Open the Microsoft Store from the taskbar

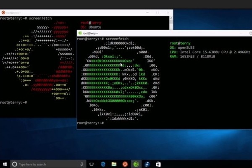[158, 164]
